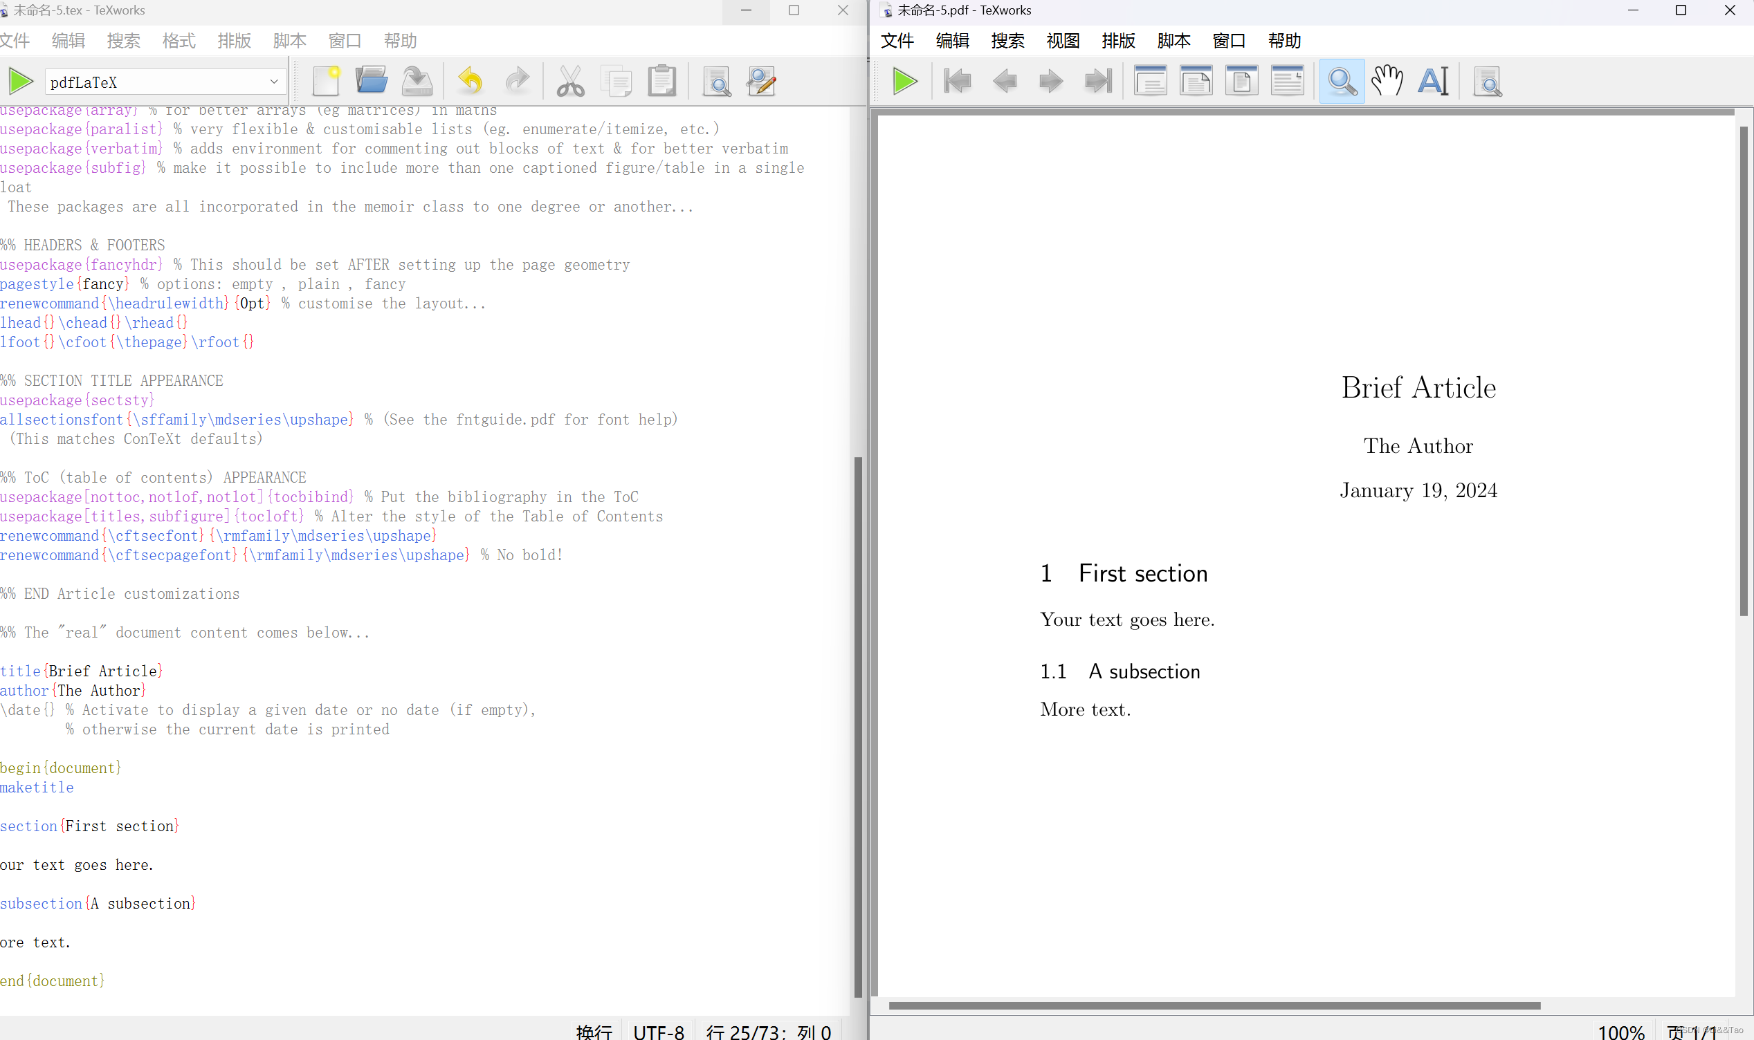Select the text selection tool in PDF viewer
The image size is (1754, 1040).
point(1433,82)
